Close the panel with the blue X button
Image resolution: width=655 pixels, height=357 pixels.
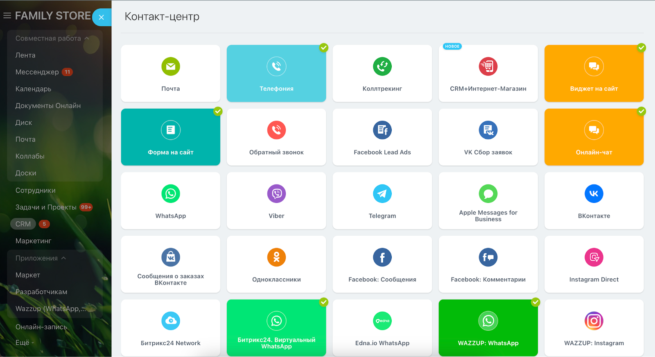click(x=102, y=17)
